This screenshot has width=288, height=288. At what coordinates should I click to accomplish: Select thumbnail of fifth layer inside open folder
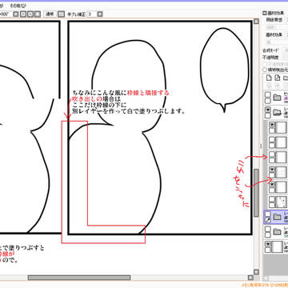point(282,187)
